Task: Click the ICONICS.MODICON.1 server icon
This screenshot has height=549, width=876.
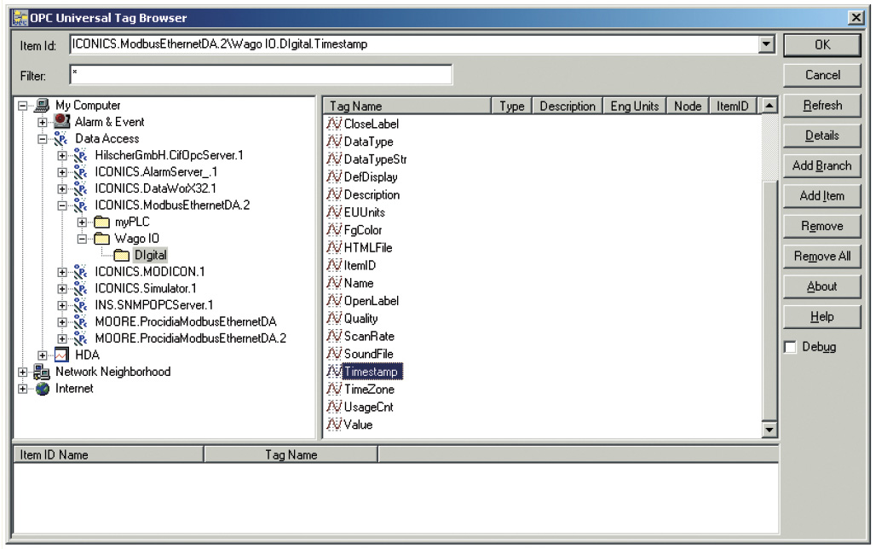Action: coord(82,272)
